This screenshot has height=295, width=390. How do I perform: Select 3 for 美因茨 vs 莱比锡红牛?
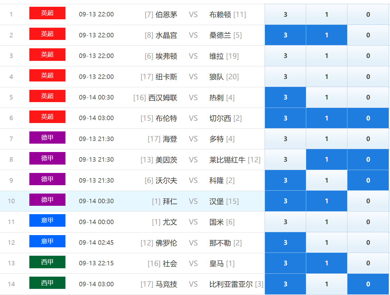[285, 159]
